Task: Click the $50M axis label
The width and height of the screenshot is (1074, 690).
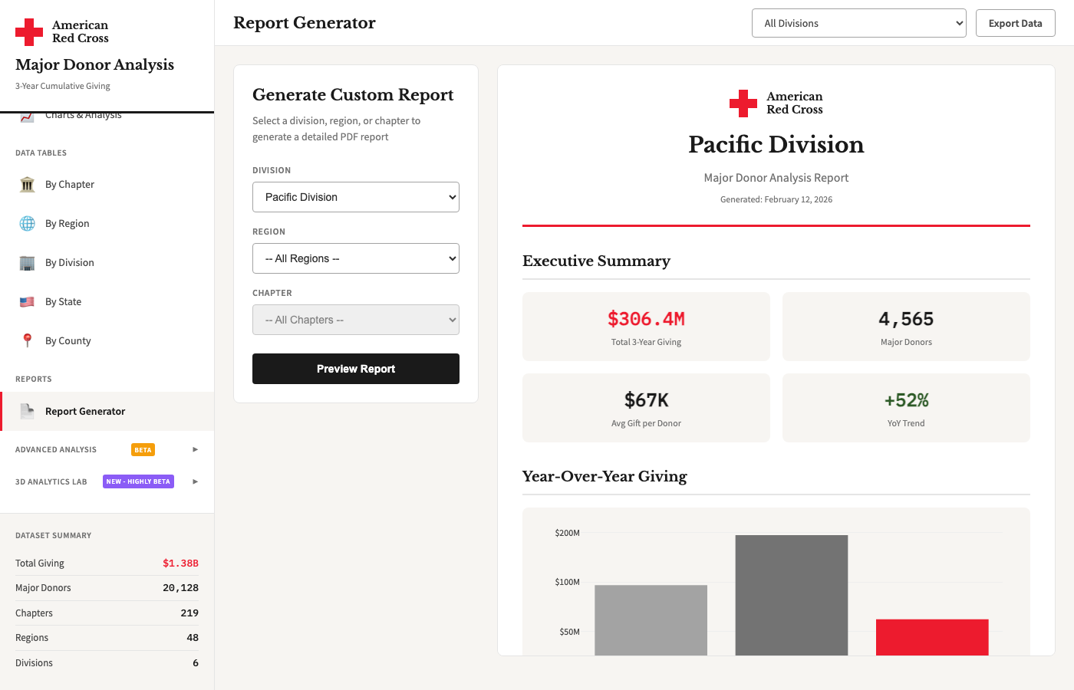Action: 570,632
